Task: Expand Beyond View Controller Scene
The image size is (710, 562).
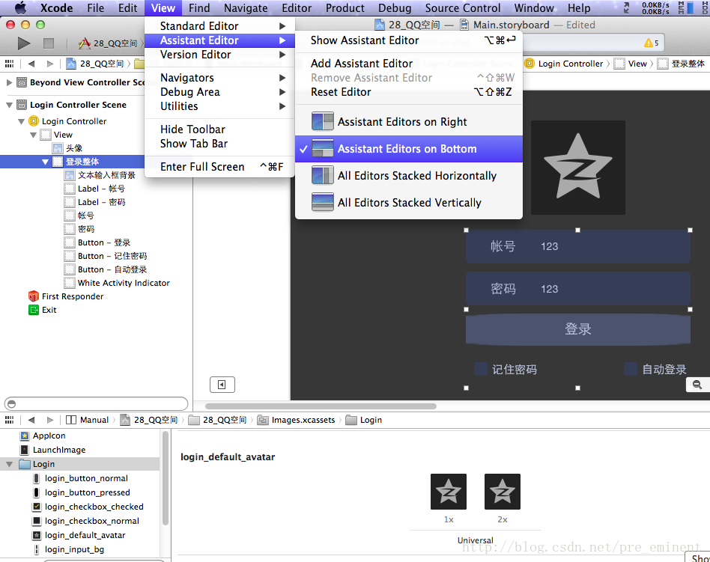Action: click(9, 82)
